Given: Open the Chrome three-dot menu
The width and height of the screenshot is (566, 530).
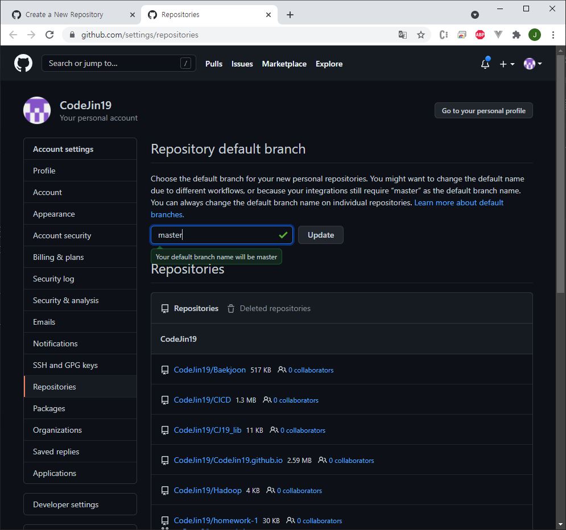Looking at the screenshot, I should coord(553,35).
